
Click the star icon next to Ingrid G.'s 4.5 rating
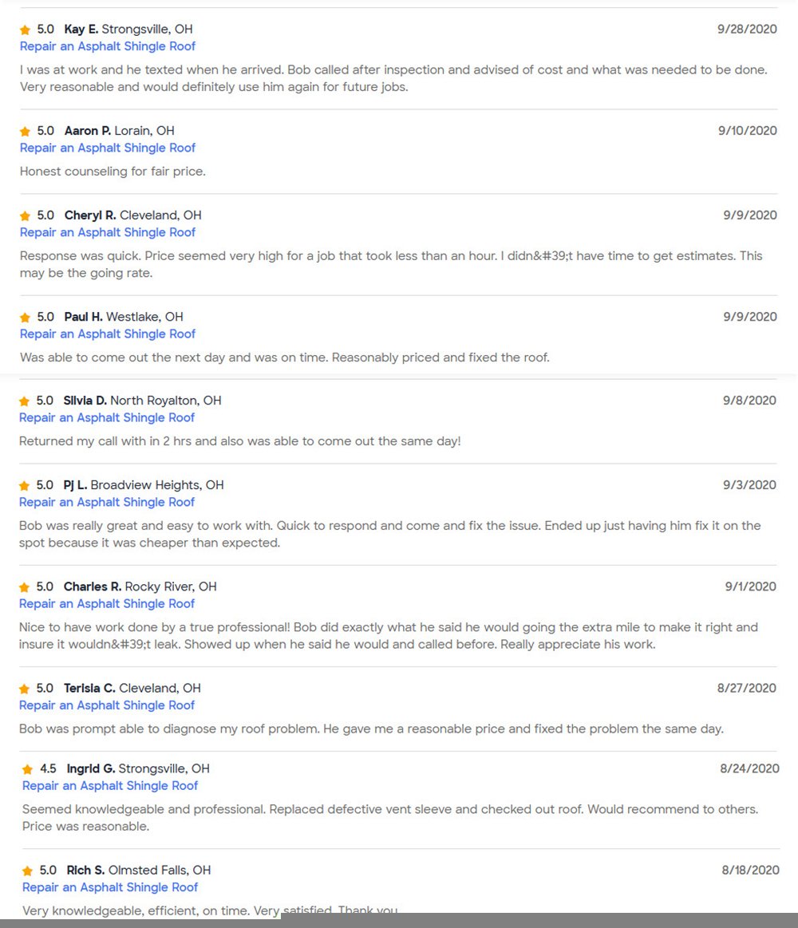point(28,770)
